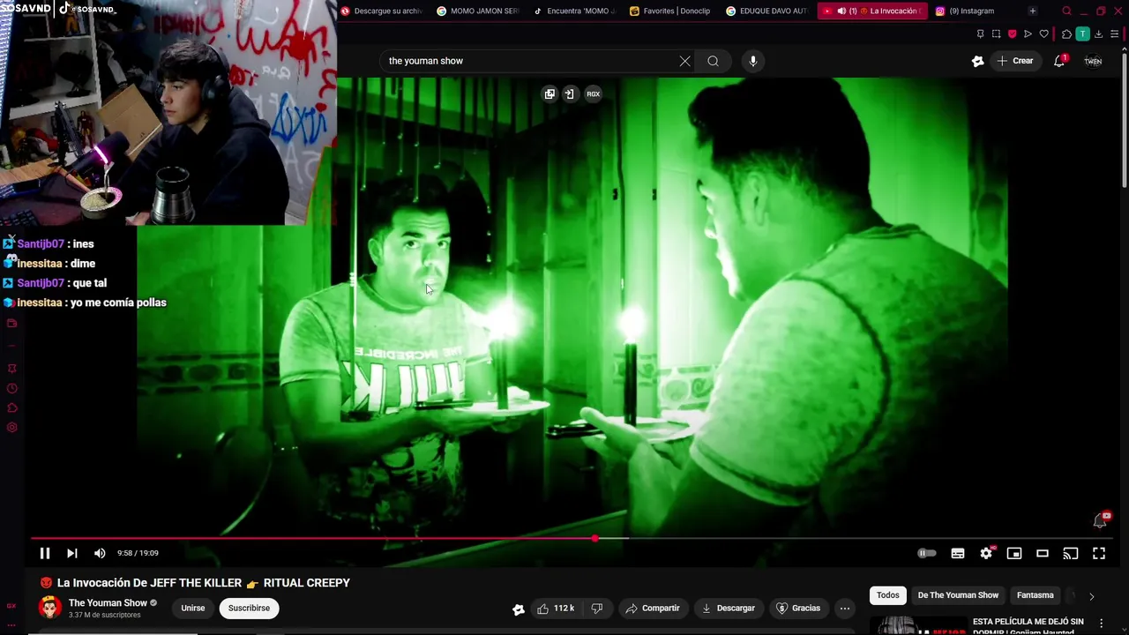Screen dimensions: 1129x635
Task: Skip to the next video
Action: [72, 553]
